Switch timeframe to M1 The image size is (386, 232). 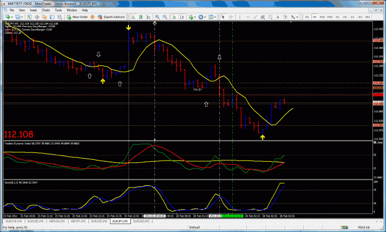(307, 17)
